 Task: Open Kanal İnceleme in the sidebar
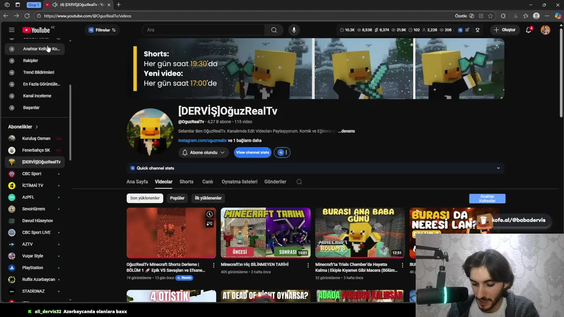[35, 96]
